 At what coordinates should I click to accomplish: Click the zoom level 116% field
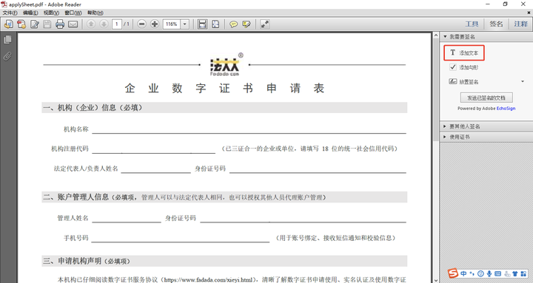tap(172, 24)
